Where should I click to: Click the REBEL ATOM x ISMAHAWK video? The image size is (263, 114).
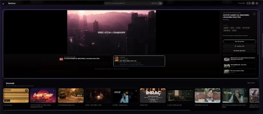(111, 32)
